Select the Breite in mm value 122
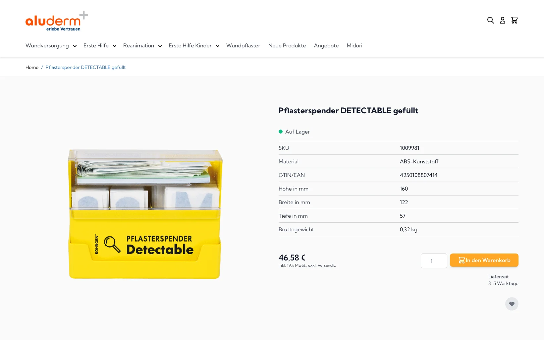This screenshot has height=340, width=544. (404, 202)
